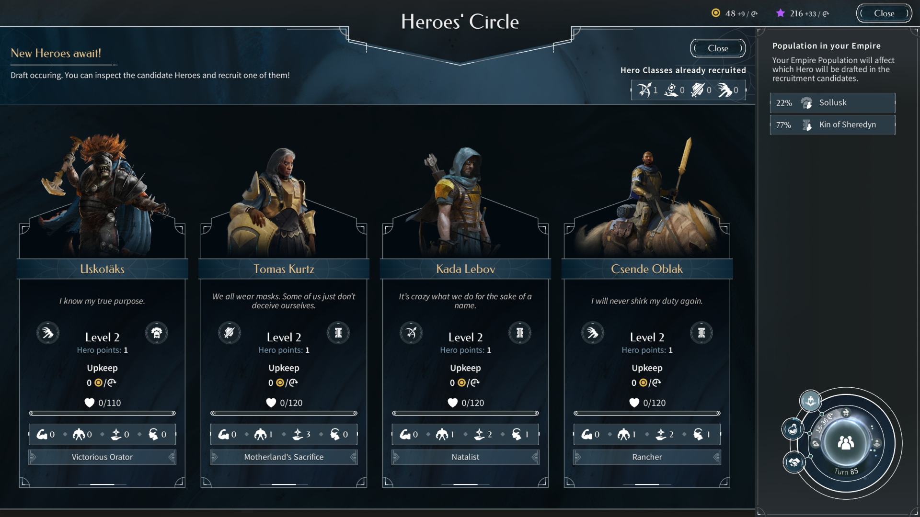Click the gold resource counter at top
The width and height of the screenshot is (920, 517).
tap(734, 13)
